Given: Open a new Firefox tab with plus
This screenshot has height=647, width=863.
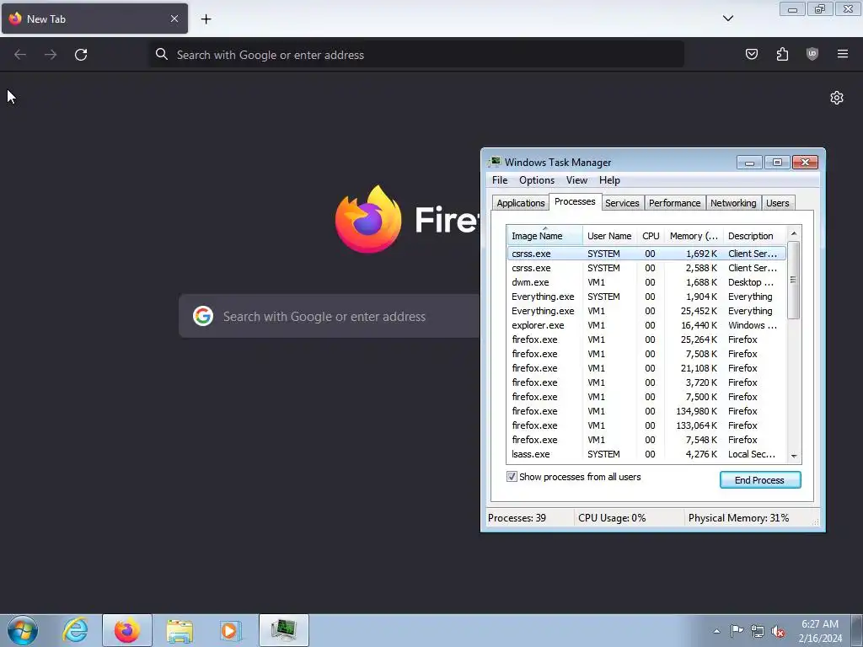Looking at the screenshot, I should [206, 19].
